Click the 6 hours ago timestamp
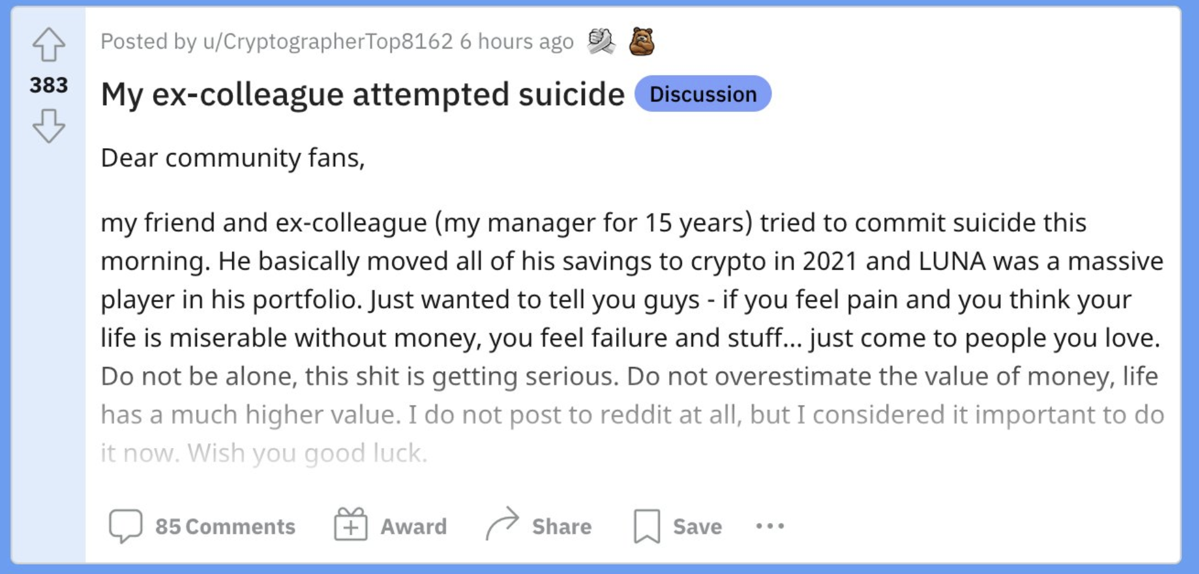The width and height of the screenshot is (1199, 574). click(x=516, y=42)
